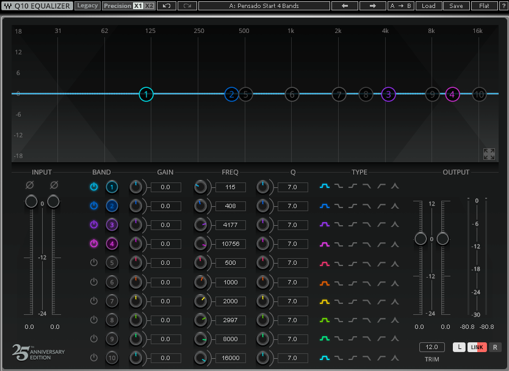The image size is (509, 371).
Task: Click band 1 node on the graph
Action: 146,95
